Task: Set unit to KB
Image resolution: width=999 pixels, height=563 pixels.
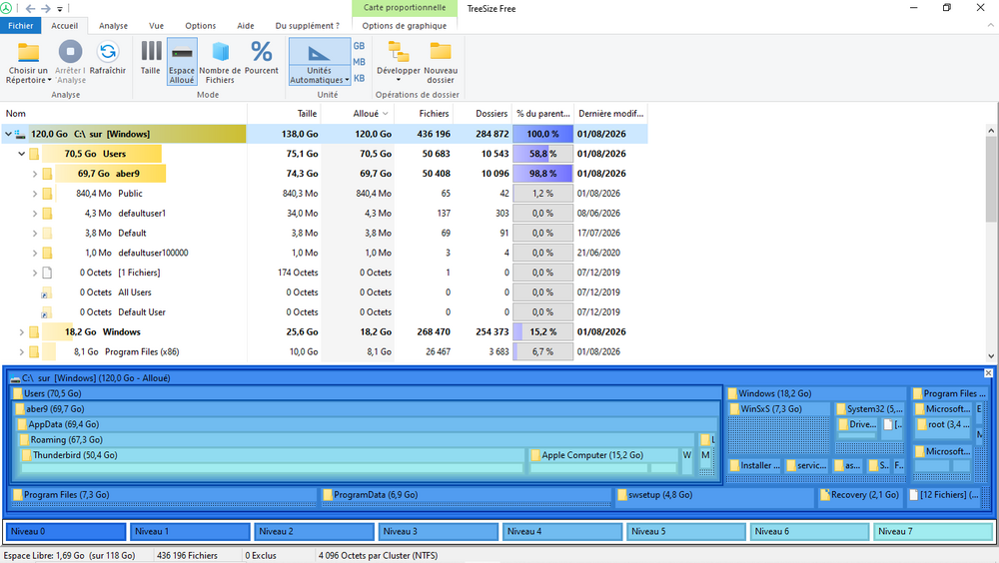Action: [360, 78]
